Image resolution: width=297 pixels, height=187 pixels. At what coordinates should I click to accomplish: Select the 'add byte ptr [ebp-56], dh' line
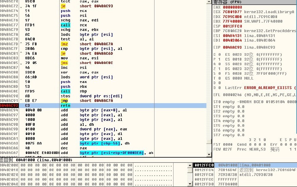(95, 144)
